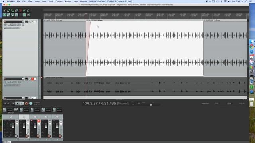Viewport: 255px width, 143px height.
Task: Click track 2 pan knob in track panel
Action: coord(29,79)
